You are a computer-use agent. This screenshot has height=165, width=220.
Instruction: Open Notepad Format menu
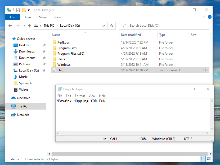point(80,96)
